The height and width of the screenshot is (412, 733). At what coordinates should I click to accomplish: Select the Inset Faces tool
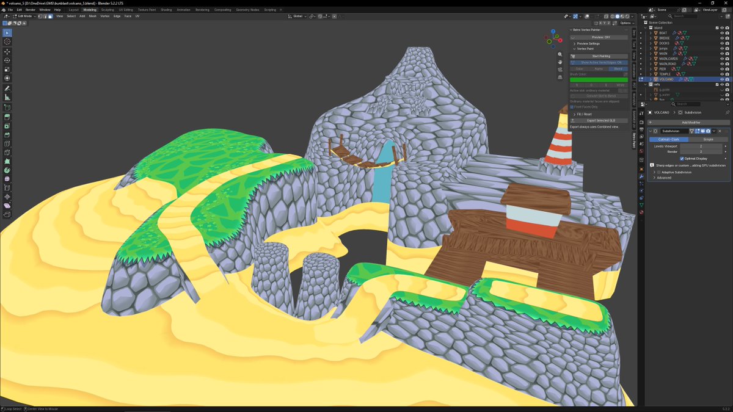click(x=7, y=126)
